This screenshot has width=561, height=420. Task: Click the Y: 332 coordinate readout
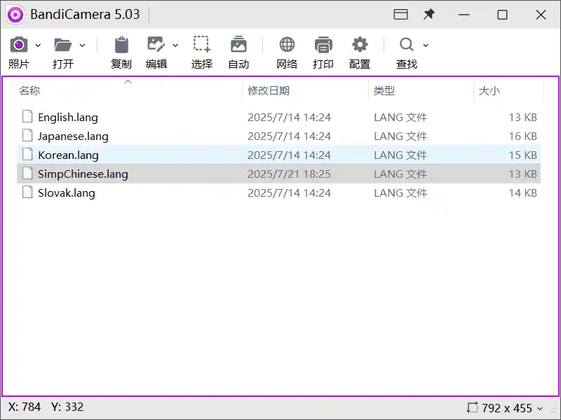click(67, 407)
